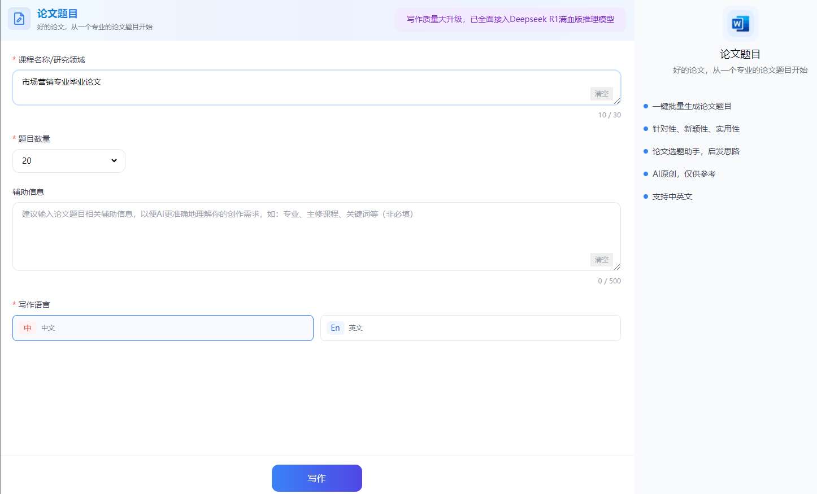Click the 论文题目 document edit icon
The width and height of the screenshot is (817, 494).
point(19,19)
